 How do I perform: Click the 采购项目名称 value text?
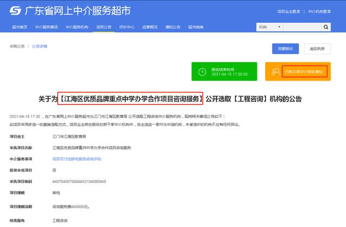click(92, 148)
